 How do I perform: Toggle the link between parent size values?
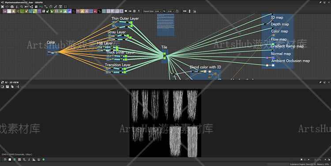[165, 11]
